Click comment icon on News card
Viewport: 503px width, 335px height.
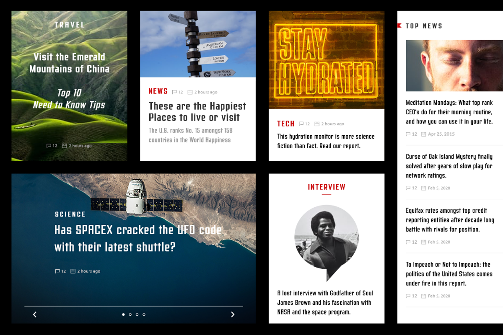coord(174,92)
